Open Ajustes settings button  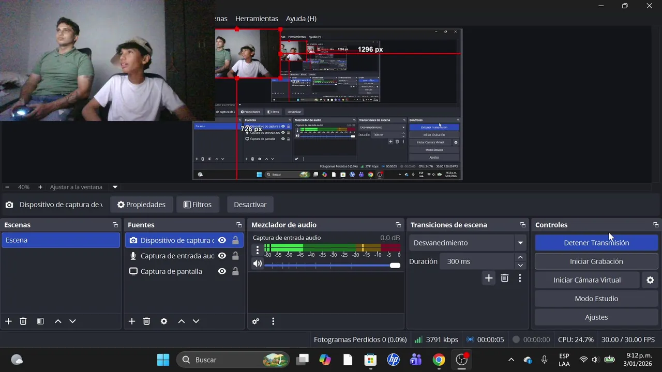click(596, 317)
